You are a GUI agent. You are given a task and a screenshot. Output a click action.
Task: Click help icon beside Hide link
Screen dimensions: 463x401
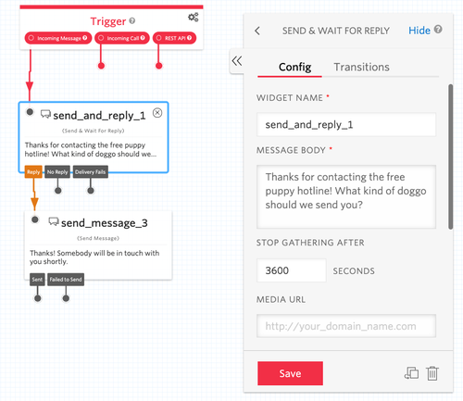(x=438, y=30)
